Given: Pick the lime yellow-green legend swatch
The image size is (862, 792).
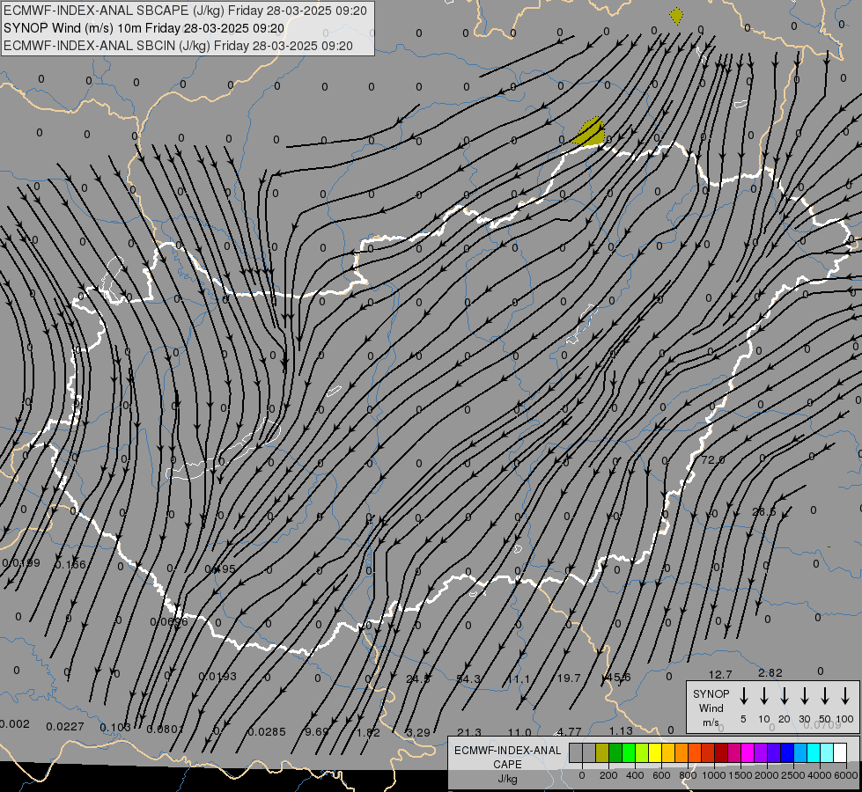Looking at the screenshot, I should [x=642, y=753].
